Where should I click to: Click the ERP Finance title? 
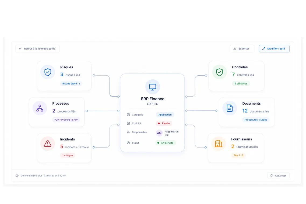click(153, 99)
